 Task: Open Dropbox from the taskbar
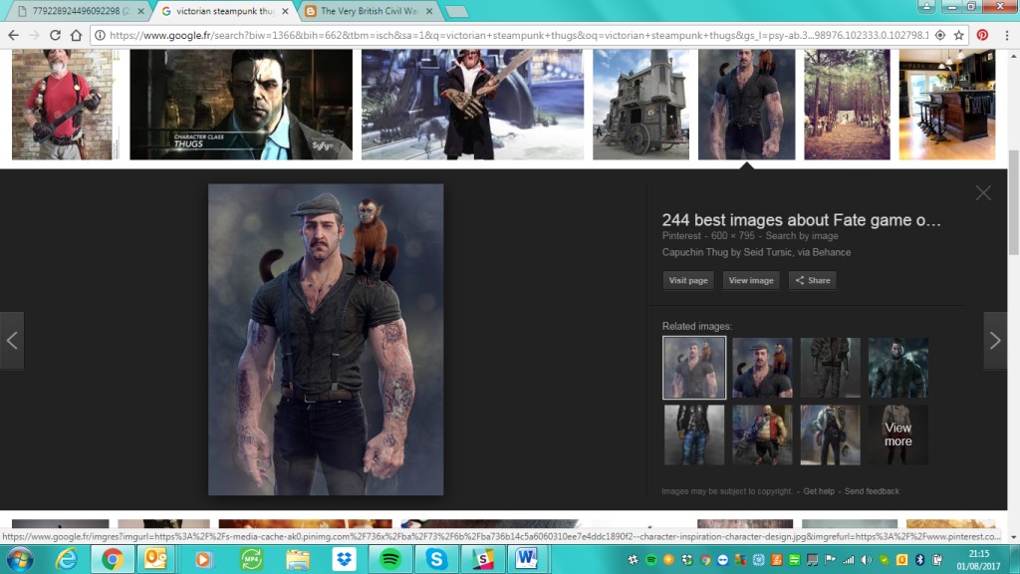pyautogui.click(x=344, y=559)
